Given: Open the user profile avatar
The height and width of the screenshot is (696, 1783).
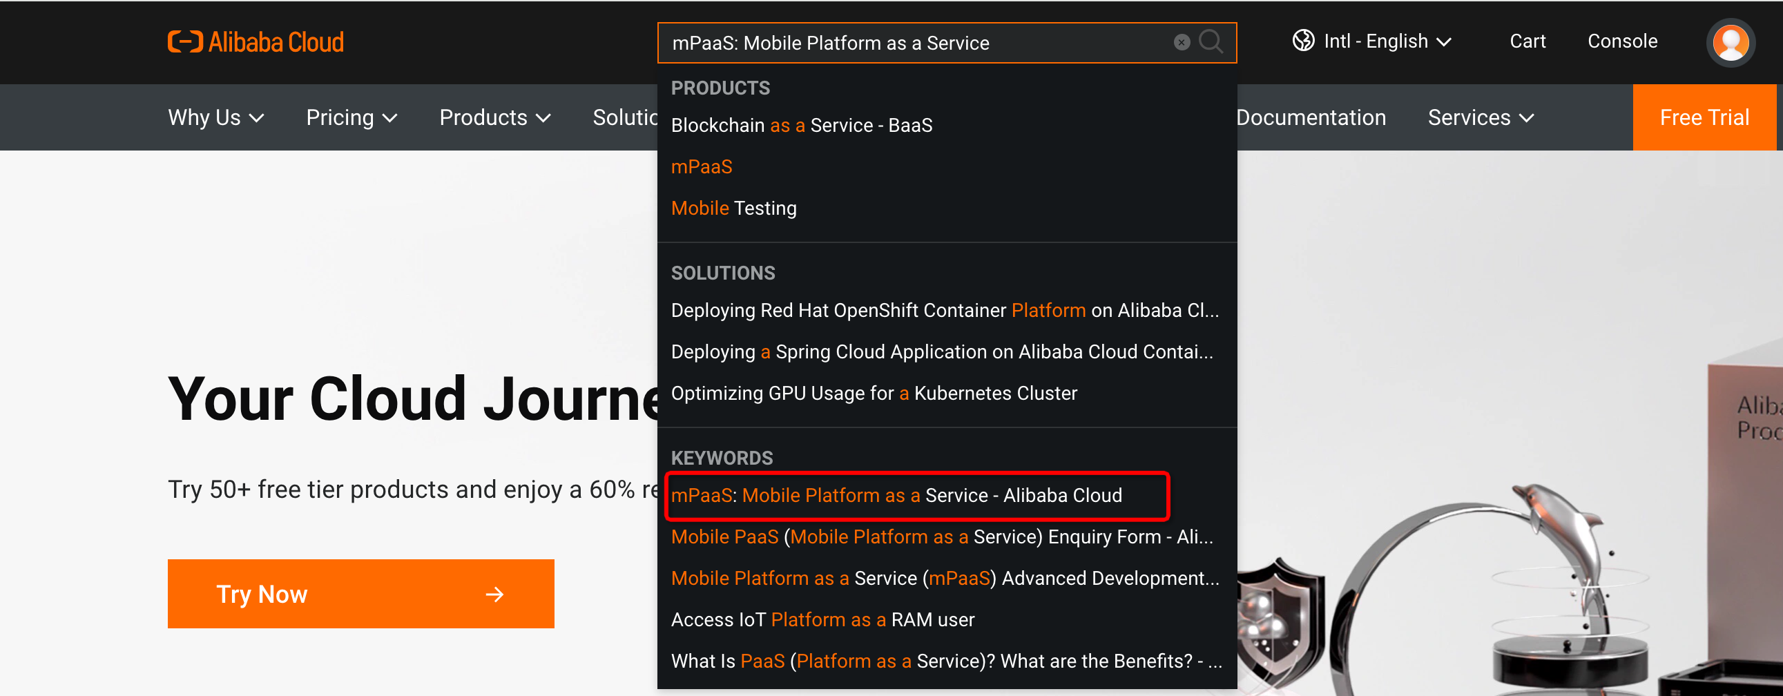Looking at the screenshot, I should pyautogui.click(x=1731, y=42).
